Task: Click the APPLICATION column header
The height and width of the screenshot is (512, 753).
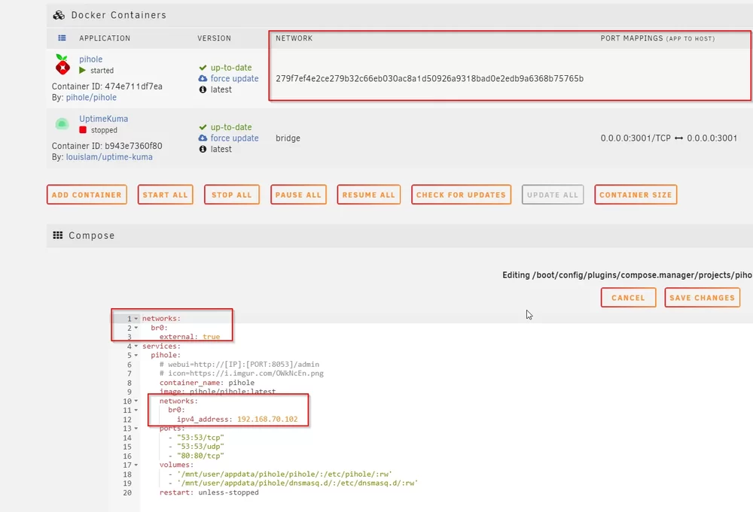Action: tap(105, 38)
